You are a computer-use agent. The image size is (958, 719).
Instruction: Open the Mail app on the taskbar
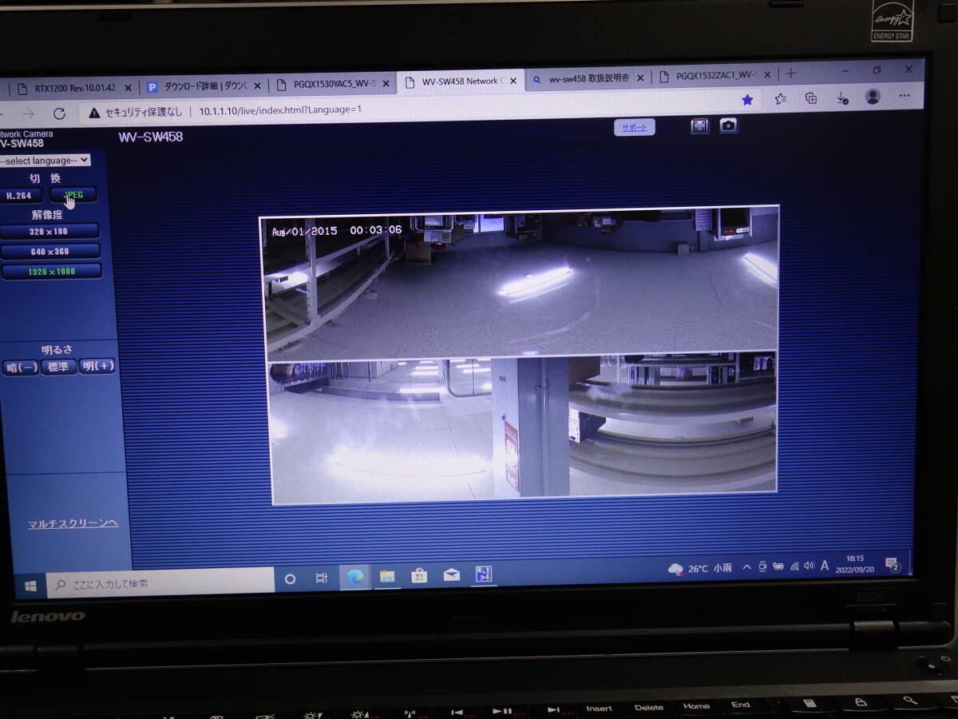451,574
